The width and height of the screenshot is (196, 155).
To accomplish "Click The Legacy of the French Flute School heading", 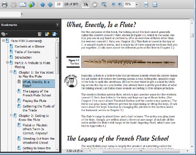I will pos(118,138).
